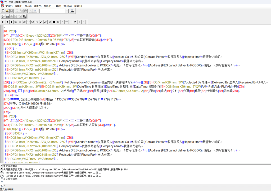The width and height of the screenshot is (271, 191).
Task: Open a file with the folder icon
Action: [x=7, y=11]
